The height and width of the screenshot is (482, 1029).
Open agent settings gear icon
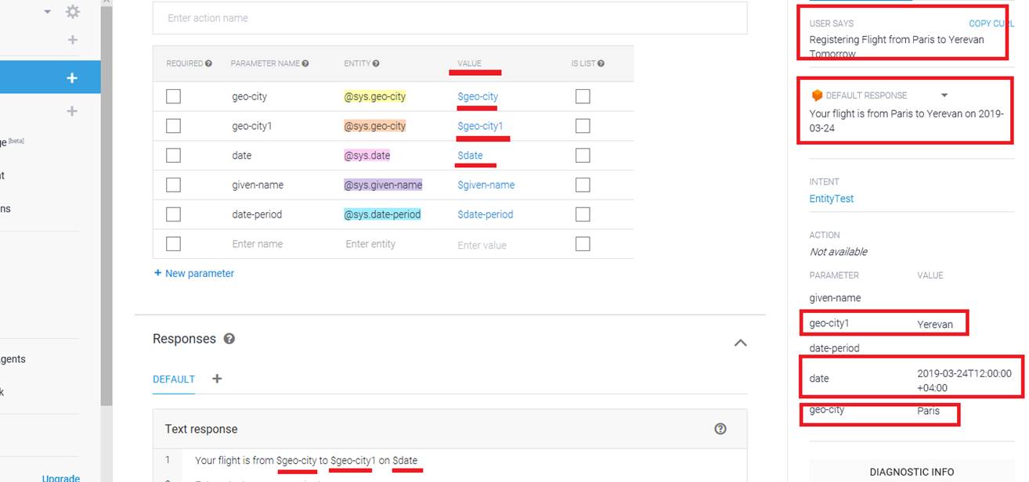click(73, 12)
